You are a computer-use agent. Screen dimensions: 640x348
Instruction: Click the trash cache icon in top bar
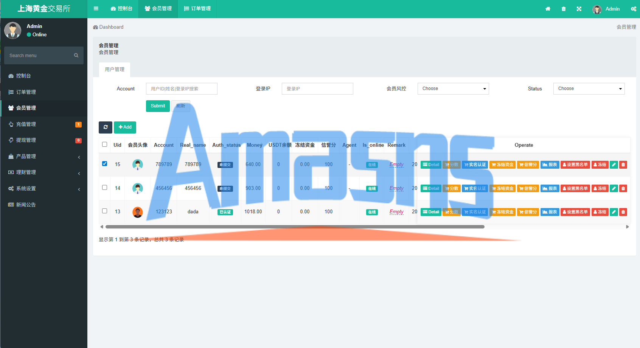pyautogui.click(x=564, y=9)
